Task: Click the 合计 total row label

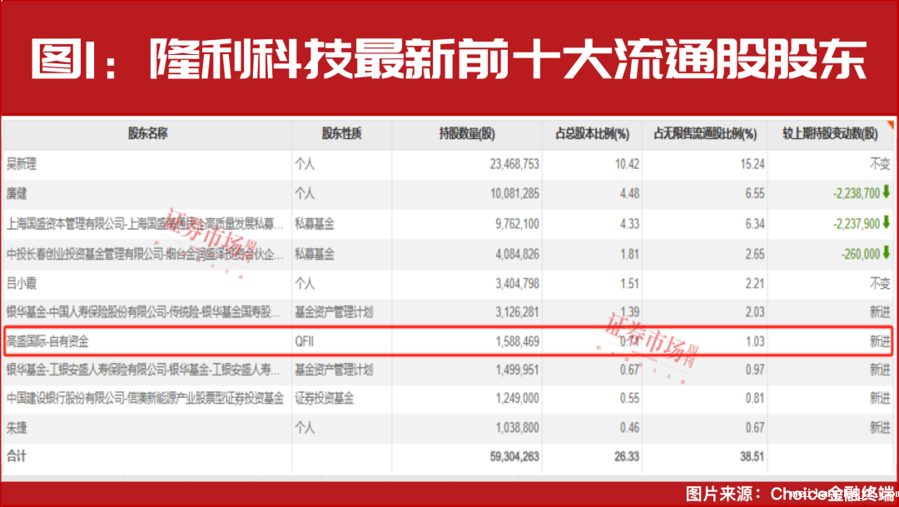Action: 16,456
